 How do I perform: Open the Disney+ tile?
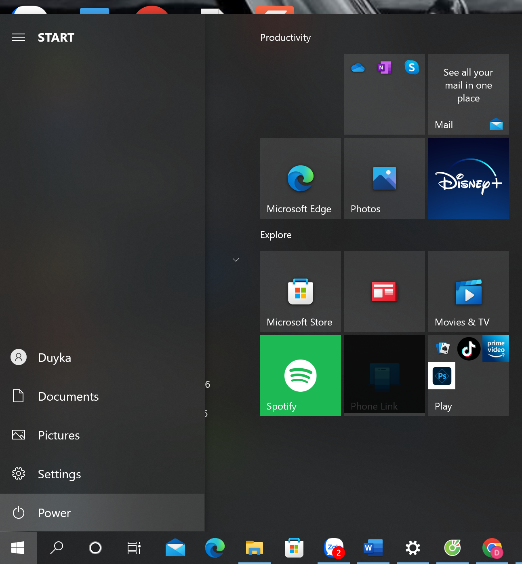pyautogui.click(x=469, y=178)
